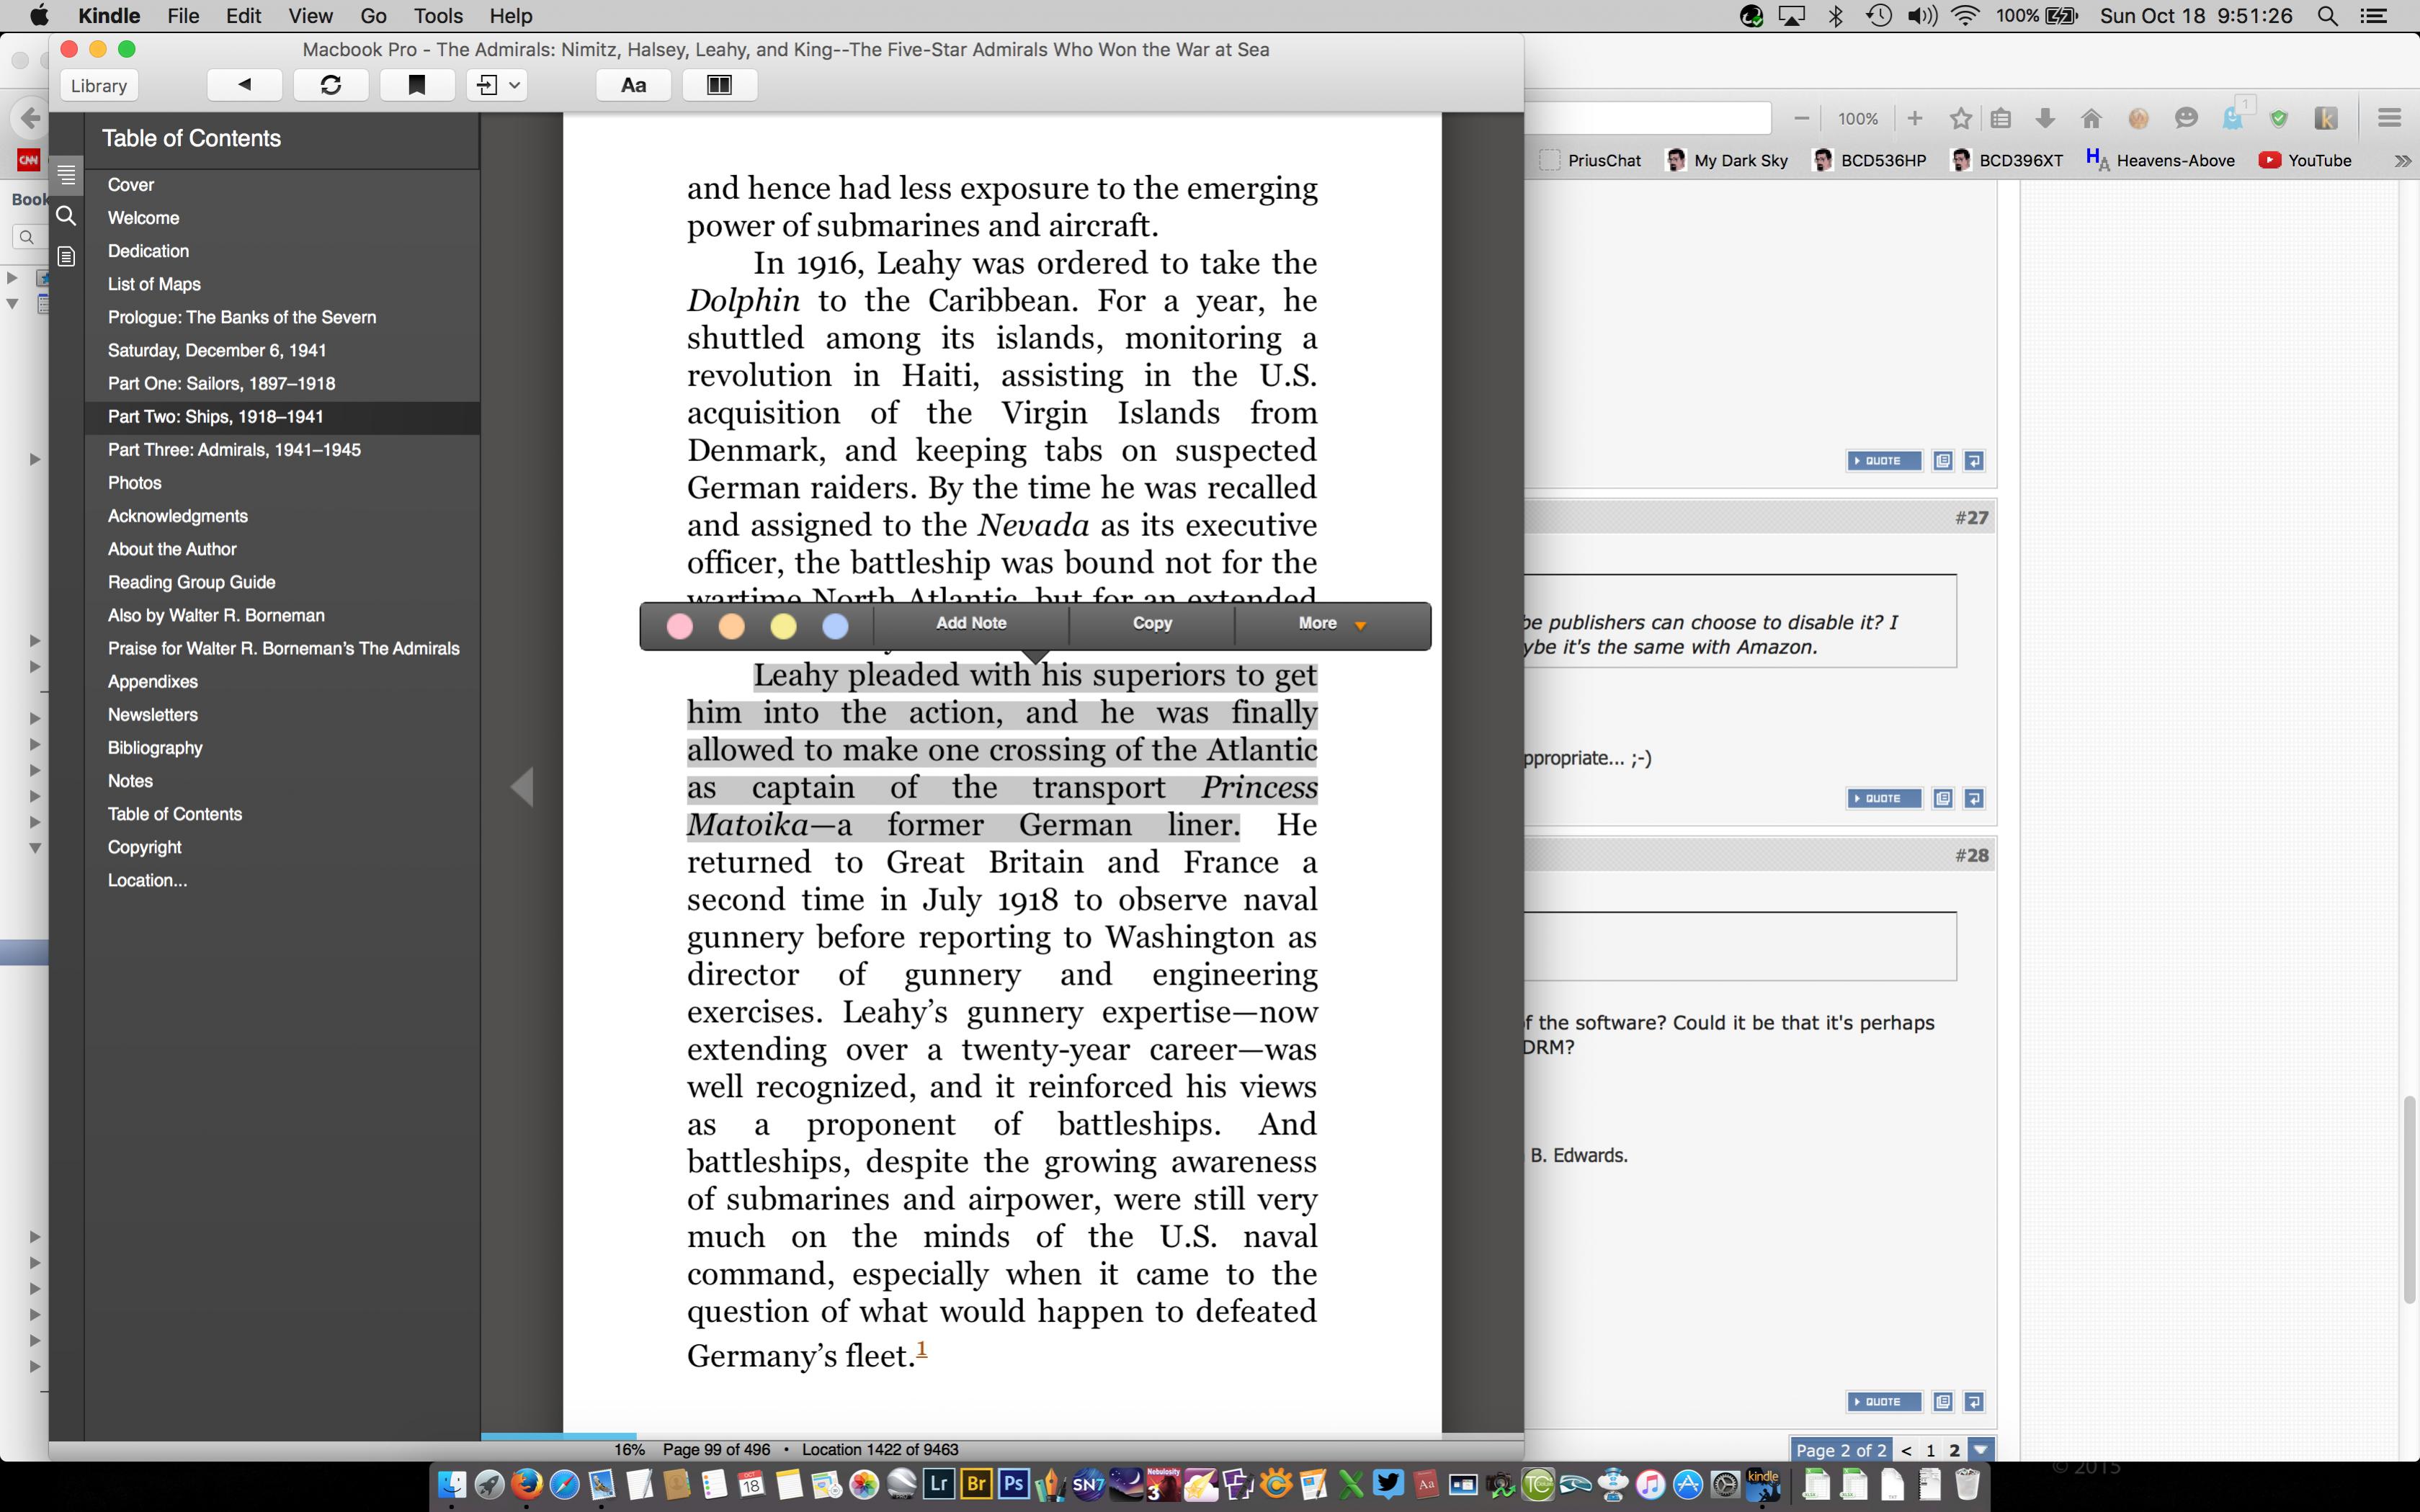Jump to Part Three: Admirals chapter
2420x1512 pixels.
[x=234, y=450]
